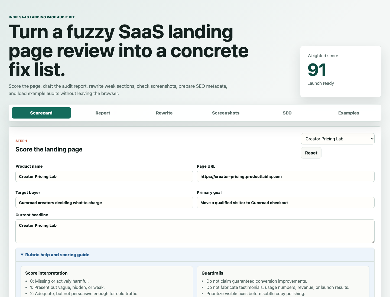
Task: Collapse the Rubric help disclosure triangle
Action: (x=22, y=255)
